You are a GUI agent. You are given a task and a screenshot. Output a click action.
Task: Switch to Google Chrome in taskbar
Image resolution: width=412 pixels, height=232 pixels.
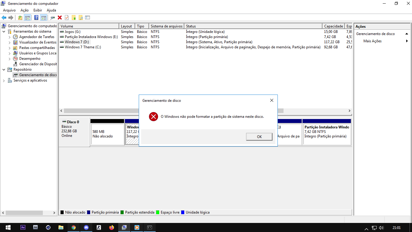click(74, 227)
